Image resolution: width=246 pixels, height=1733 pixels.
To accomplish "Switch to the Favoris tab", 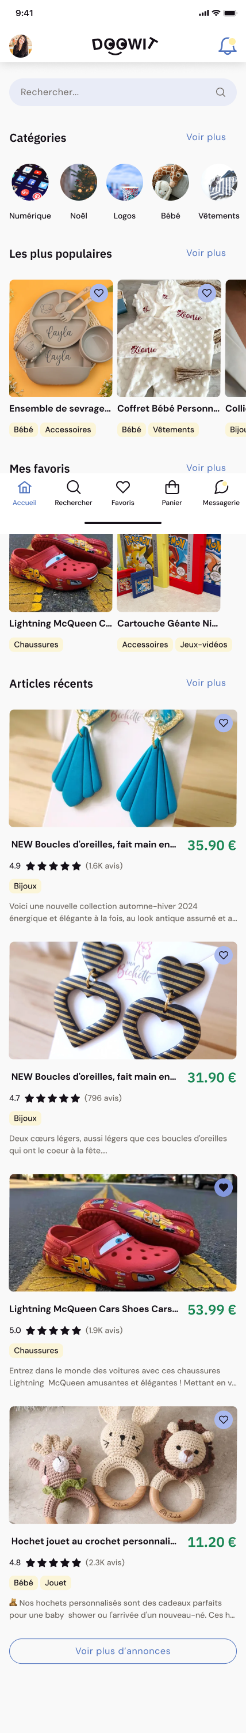I will [x=122, y=492].
